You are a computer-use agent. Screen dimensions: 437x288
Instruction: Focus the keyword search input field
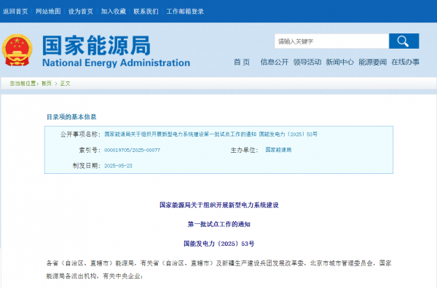[x=331, y=41]
